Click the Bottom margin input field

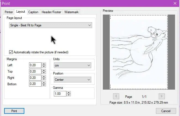[x=35, y=84]
